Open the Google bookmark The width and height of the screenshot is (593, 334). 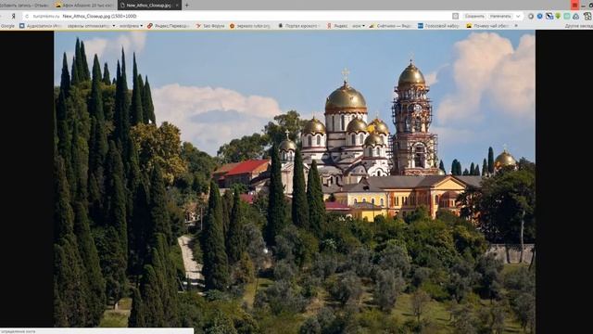click(7, 26)
